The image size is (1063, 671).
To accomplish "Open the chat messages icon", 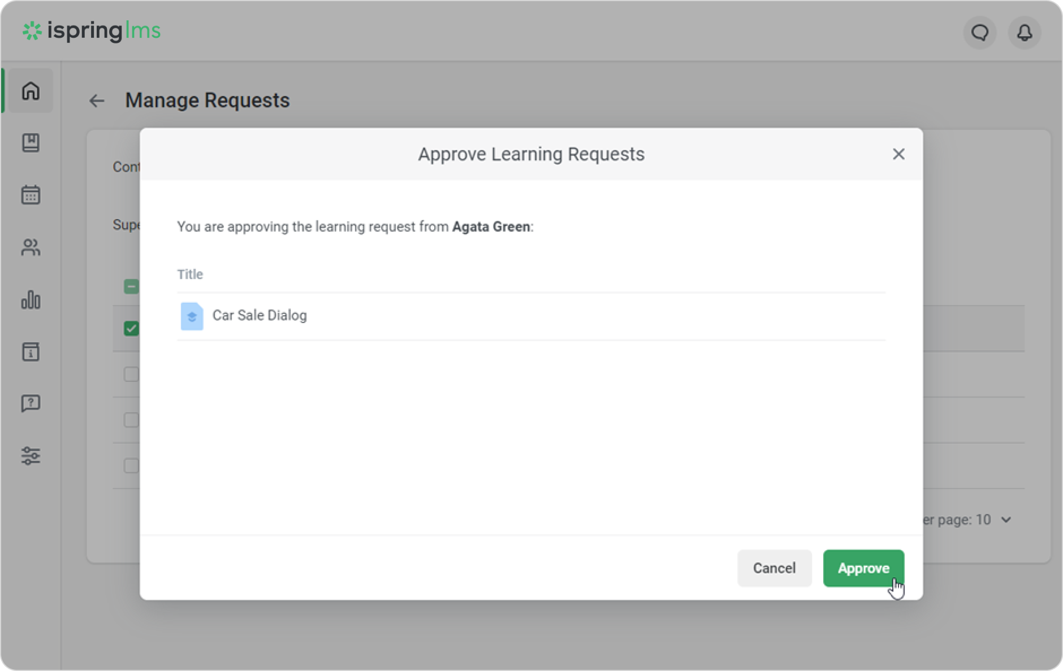I will point(980,33).
